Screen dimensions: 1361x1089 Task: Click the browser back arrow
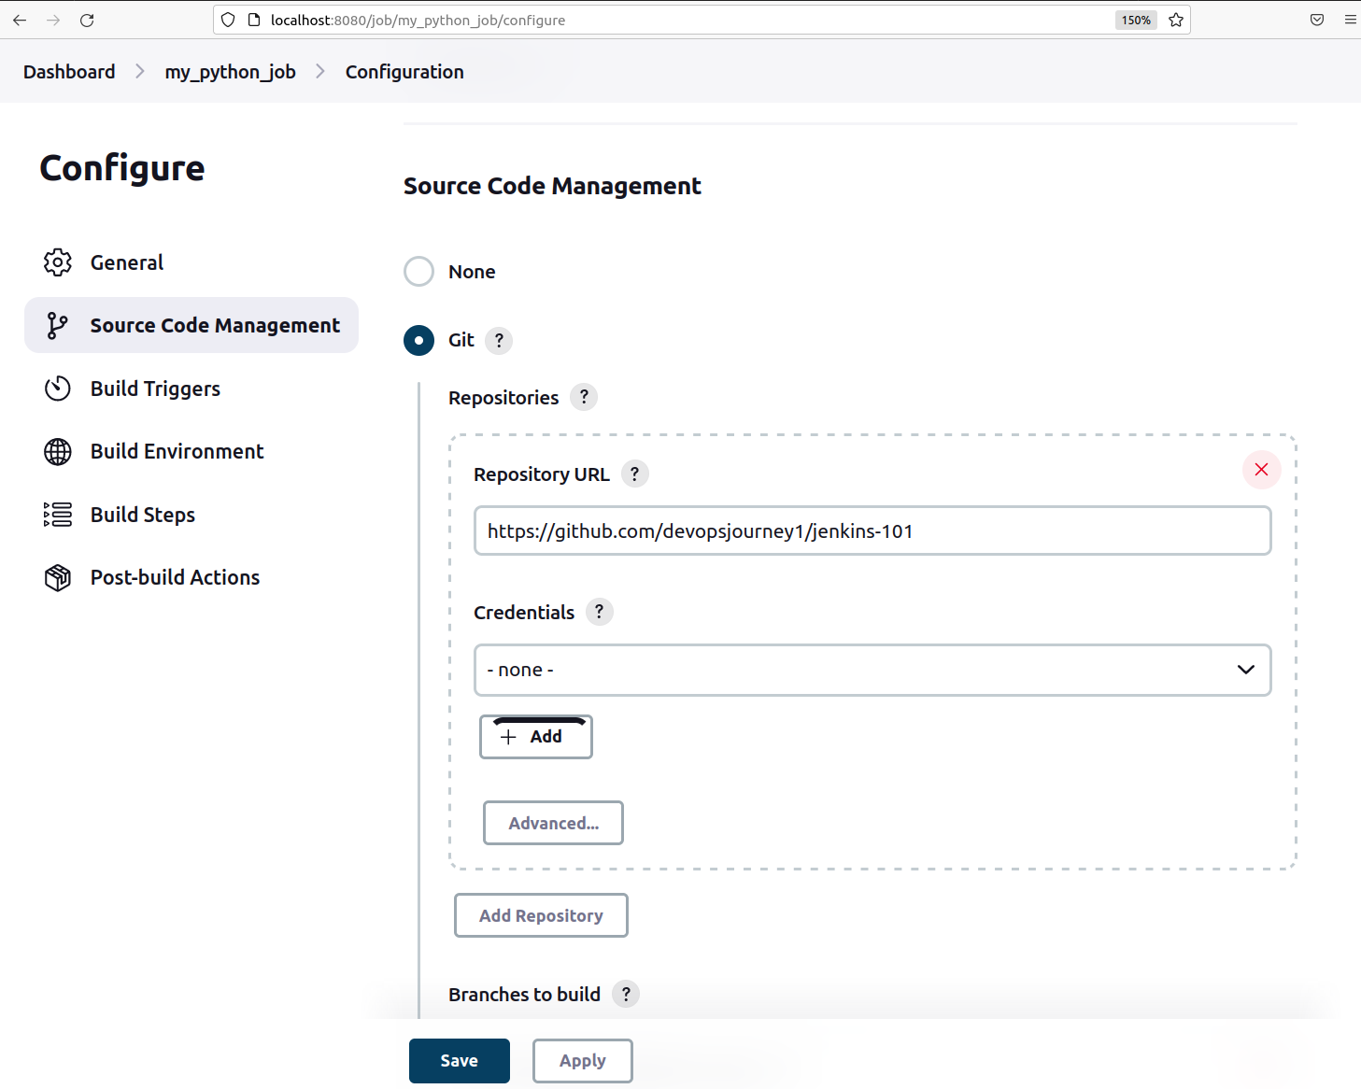(x=20, y=20)
